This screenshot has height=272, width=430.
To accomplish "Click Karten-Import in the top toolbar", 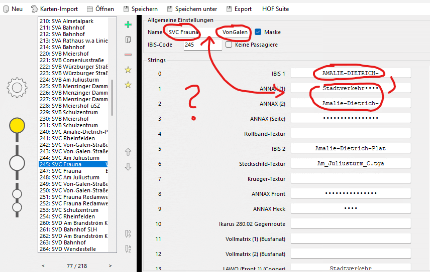I will [x=55, y=9].
